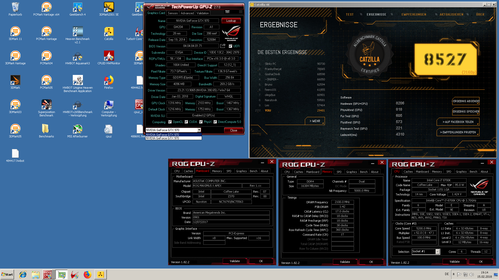The width and height of the screenshot is (499, 280).
Task: Open Heaven Benchmark v2.1 shortcut
Action: 77,35
